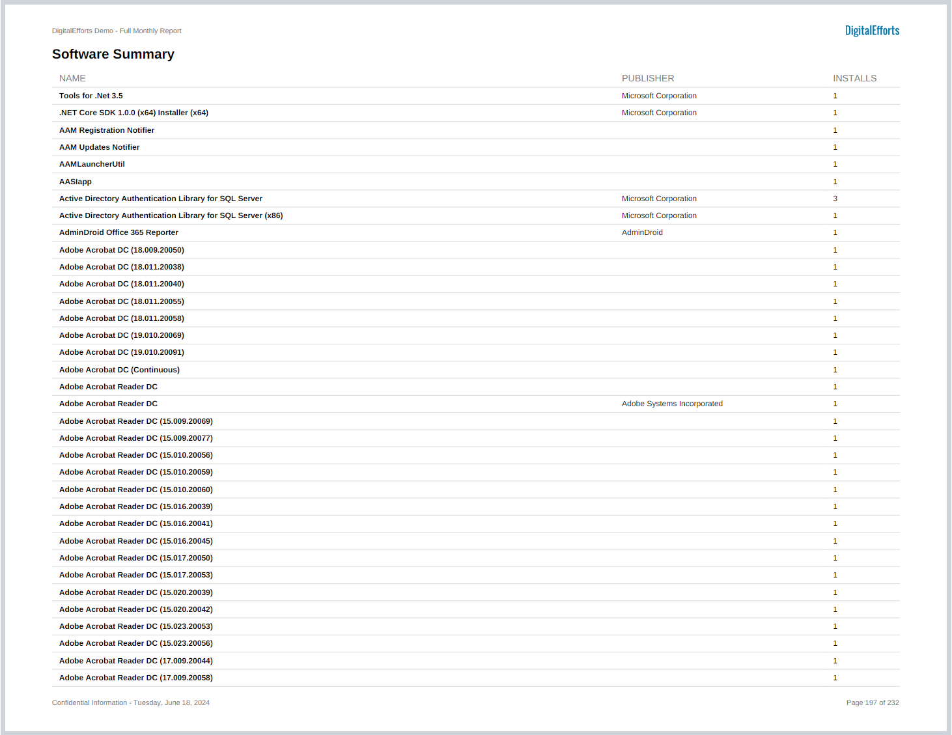The height and width of the screenshot is (735, 952).
Task: Click 'Active Directory Authentication Library for SQL Server (x86)'
Action: 171,215
